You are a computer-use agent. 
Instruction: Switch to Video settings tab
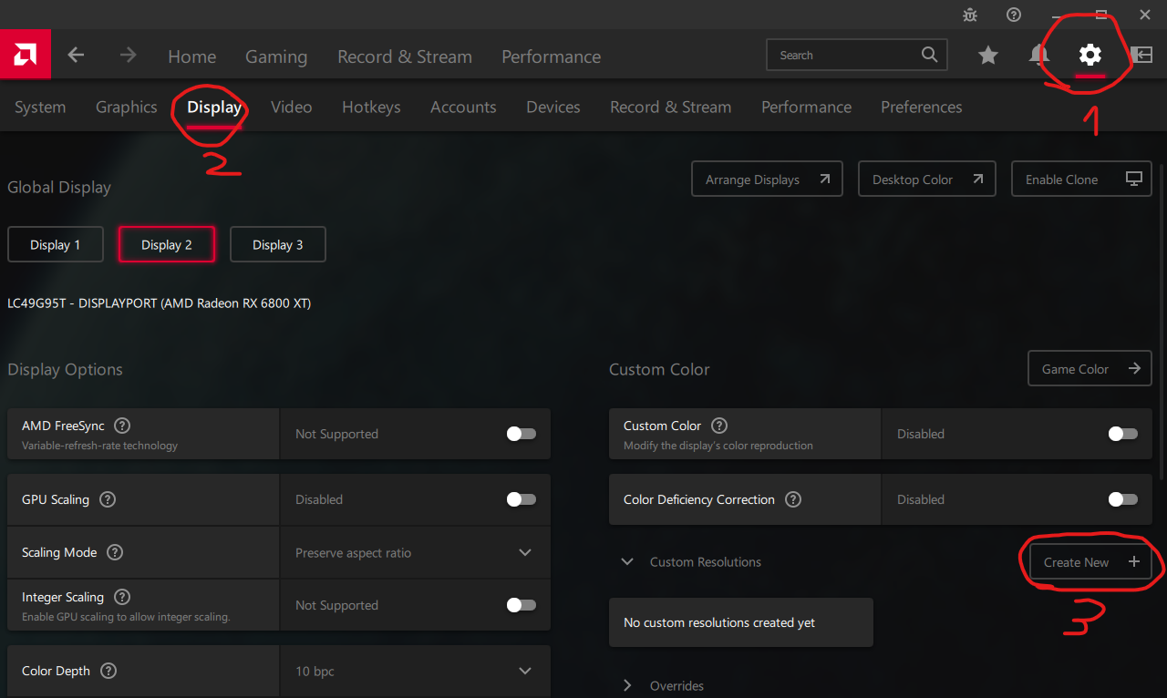[292, 108]
